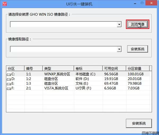Click 安装系统 button beside the extraction path
Screen dimensions: 159x135
pyautogui.click(x=138, y=49)
